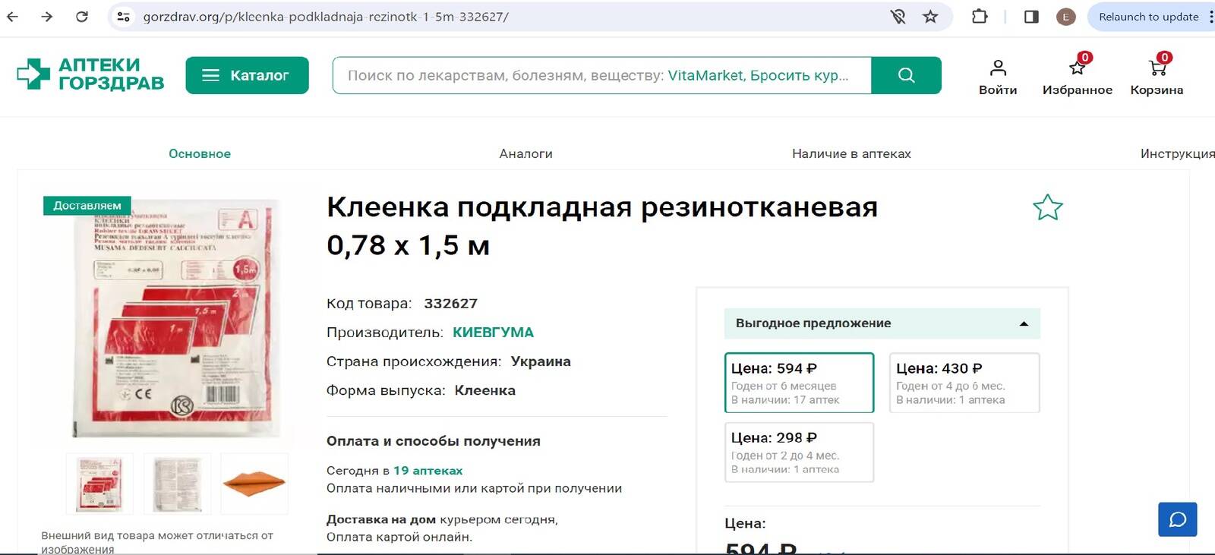1215x555 pixels.
Task: Open the Корзина cart icon
Action: (x=1157, y=69)
